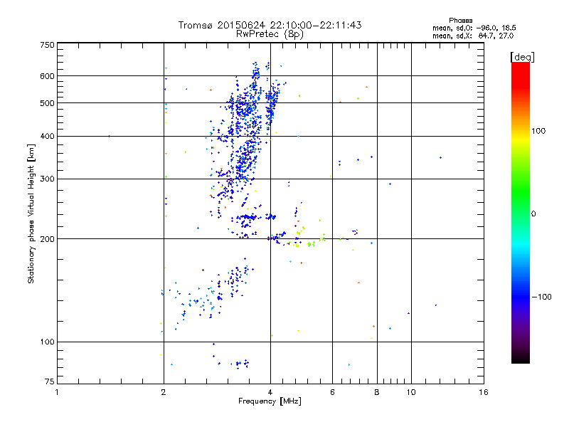
Task: Click the x-axis tick label '10'
Action: coord(411,392)
